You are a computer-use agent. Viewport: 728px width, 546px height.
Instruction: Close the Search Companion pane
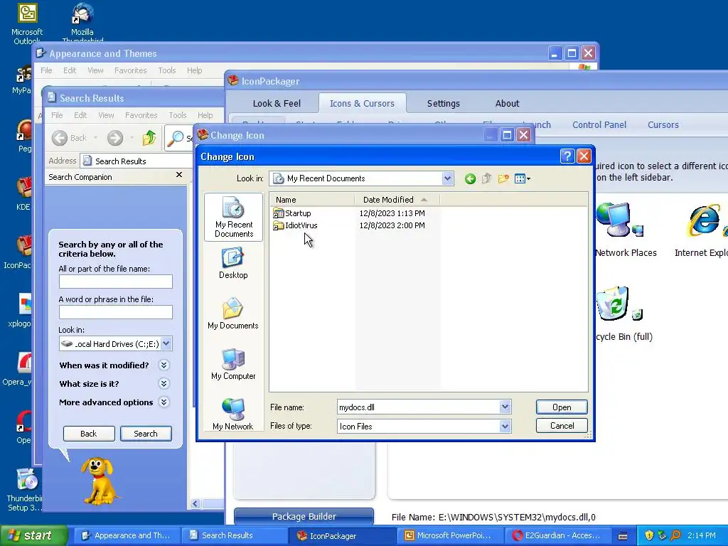point(179,175)
